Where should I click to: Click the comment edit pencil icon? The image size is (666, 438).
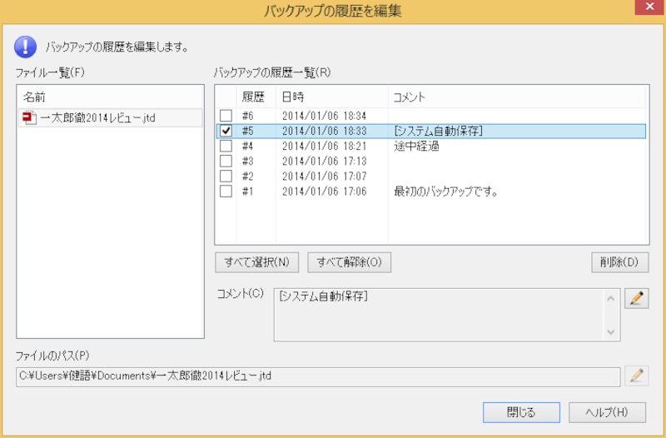tap(636, 298)
